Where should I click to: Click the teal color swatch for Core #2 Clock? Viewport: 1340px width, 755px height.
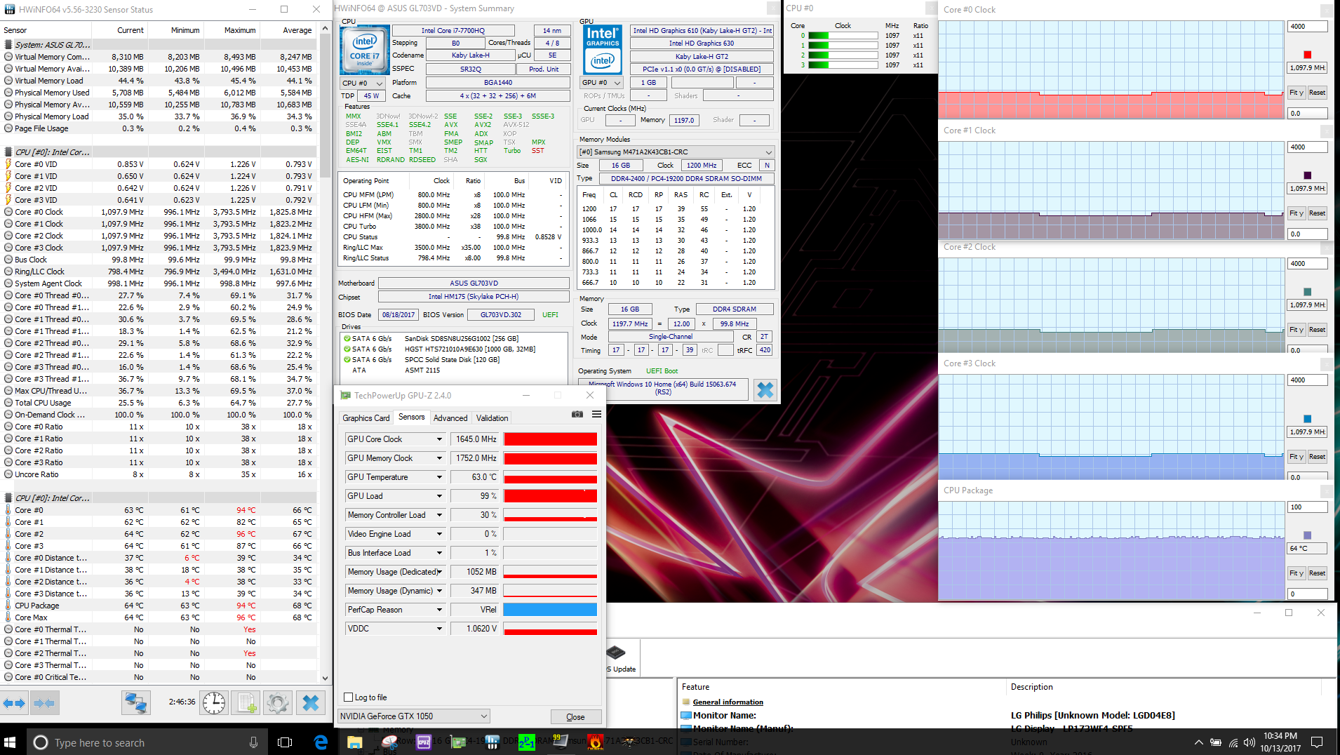[x=1308, y=292]
